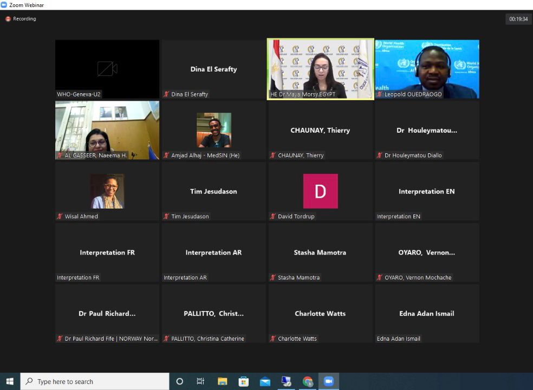Click the muted mic icon beside Dina El Serafty
Screen dimensions: 533x390
[166, 94]
